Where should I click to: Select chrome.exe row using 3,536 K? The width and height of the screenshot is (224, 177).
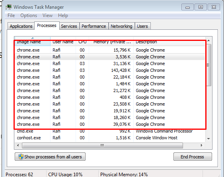pos(110,57)
